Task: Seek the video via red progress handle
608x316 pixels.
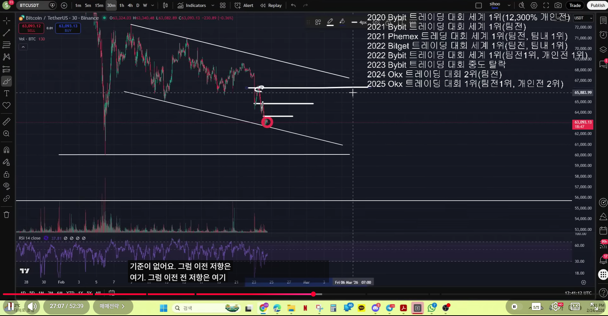Action: pyautogui.click(x=314, y=294)
